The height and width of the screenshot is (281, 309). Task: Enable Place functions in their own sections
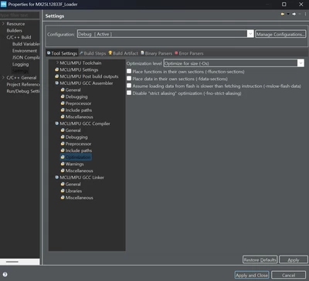click(129, 71)
